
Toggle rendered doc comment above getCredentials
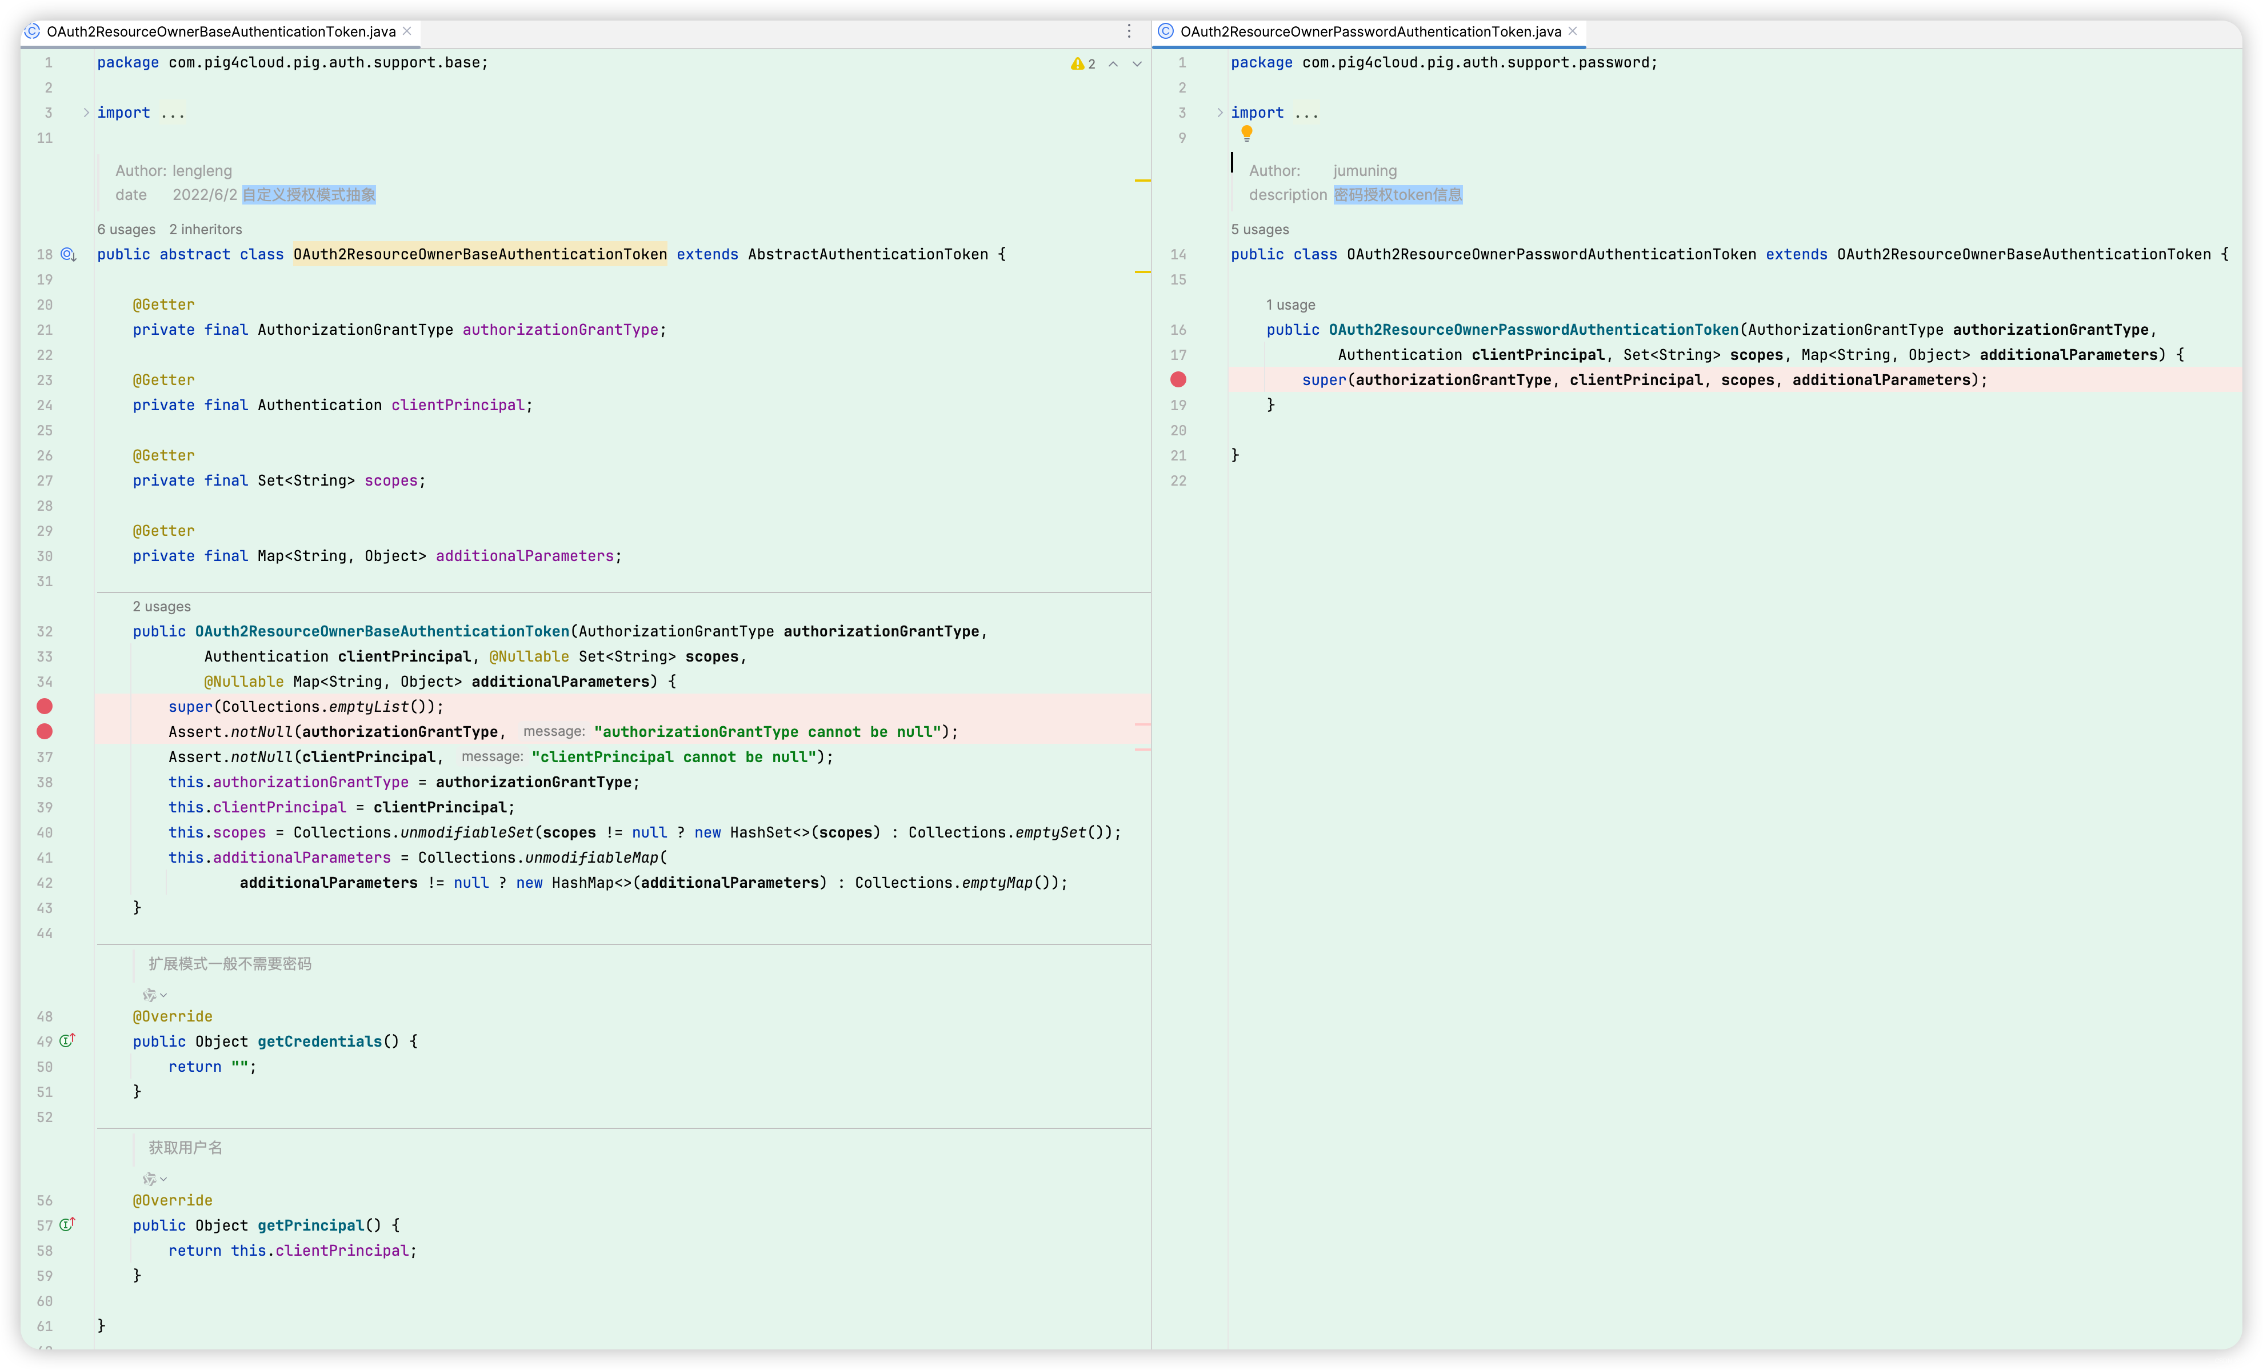point(154,995)
